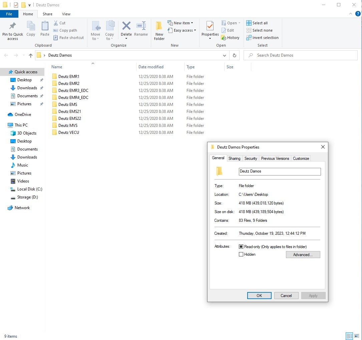
Task: Click Pin to Quick access icon
Action: click(12, 26)
